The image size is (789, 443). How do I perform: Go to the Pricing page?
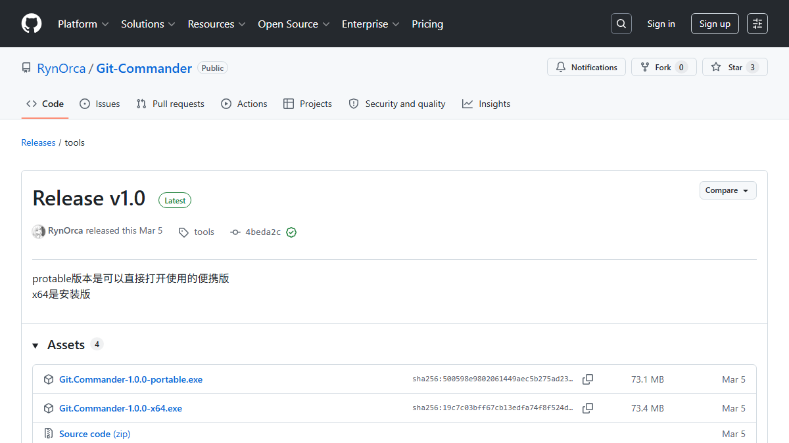(427, 24)
